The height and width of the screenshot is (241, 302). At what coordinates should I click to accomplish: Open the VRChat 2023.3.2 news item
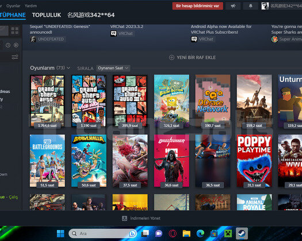coord(127,26)
